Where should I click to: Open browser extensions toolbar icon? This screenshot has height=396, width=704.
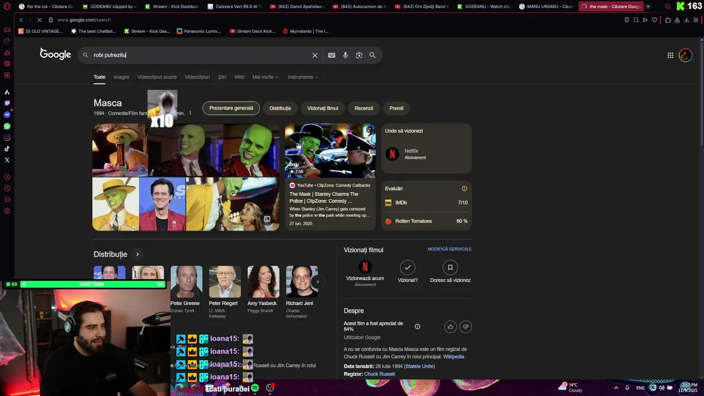coord(668,20)
